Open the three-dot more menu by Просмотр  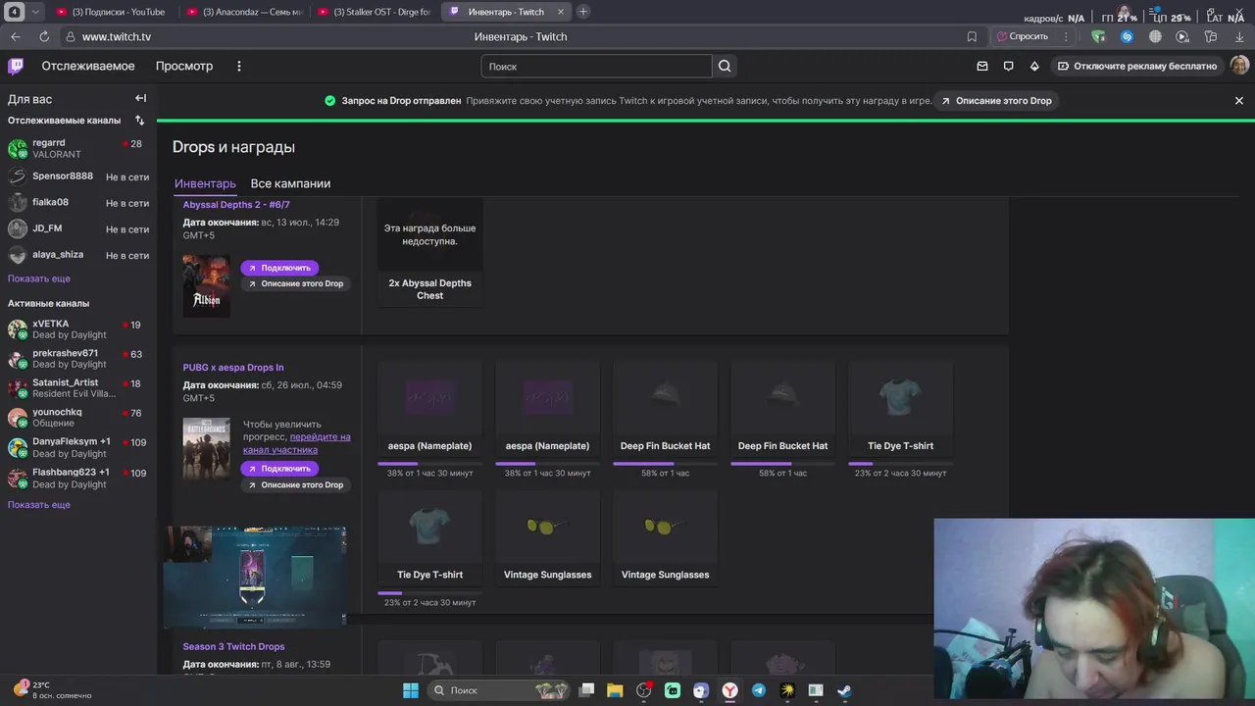tap(238, 66)
